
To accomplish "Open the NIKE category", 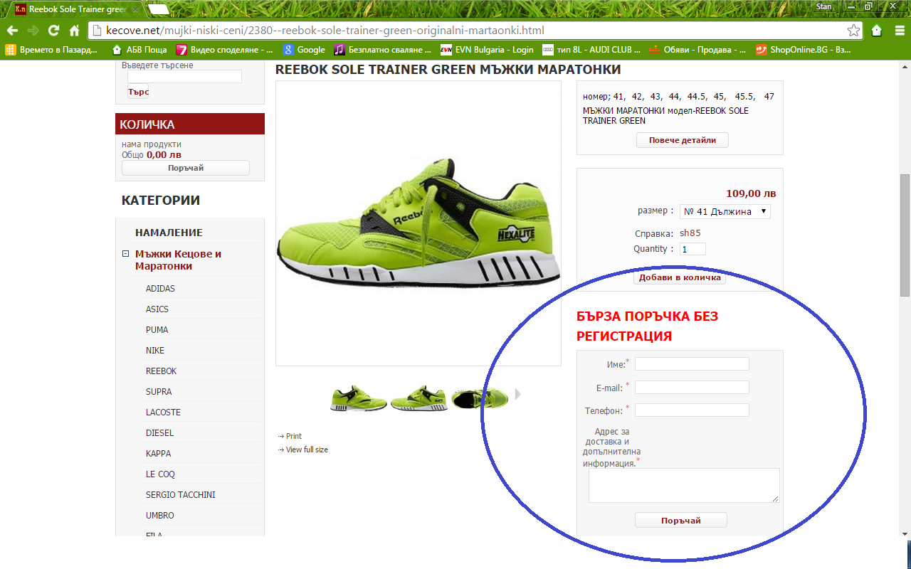I will 155,351.
